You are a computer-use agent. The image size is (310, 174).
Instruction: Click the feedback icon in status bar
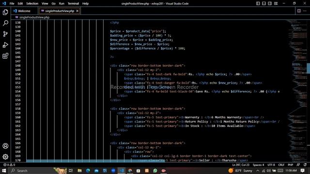[298, 165]
